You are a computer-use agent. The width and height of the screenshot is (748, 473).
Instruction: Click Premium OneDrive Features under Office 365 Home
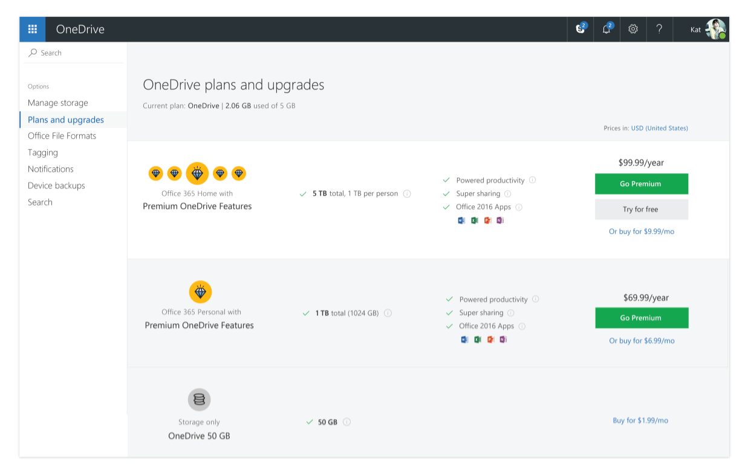[x=197, y=207]
